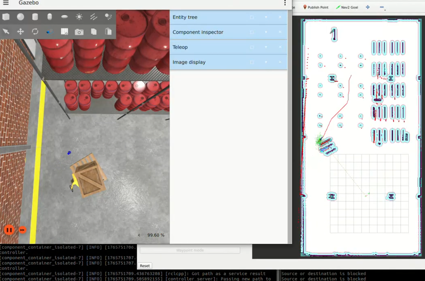Take a screenshot with the camera icon
Image resolution: width=425 pixels, height=281 pixels.
click(79, 32)
